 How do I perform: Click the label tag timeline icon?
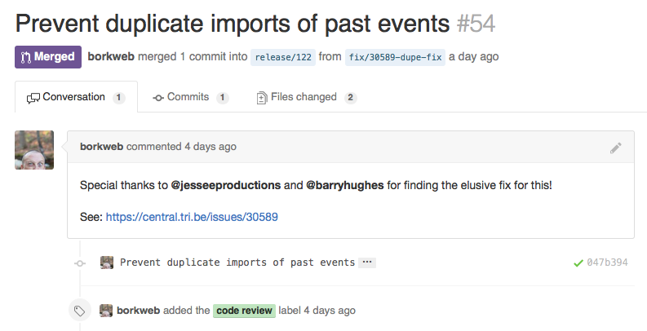pos(79,311)
